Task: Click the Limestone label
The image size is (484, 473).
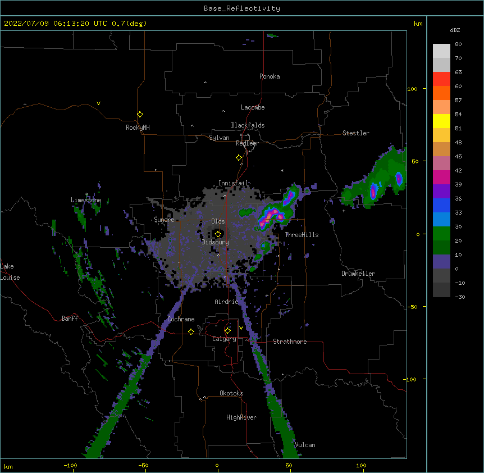Action: point(86,200)
